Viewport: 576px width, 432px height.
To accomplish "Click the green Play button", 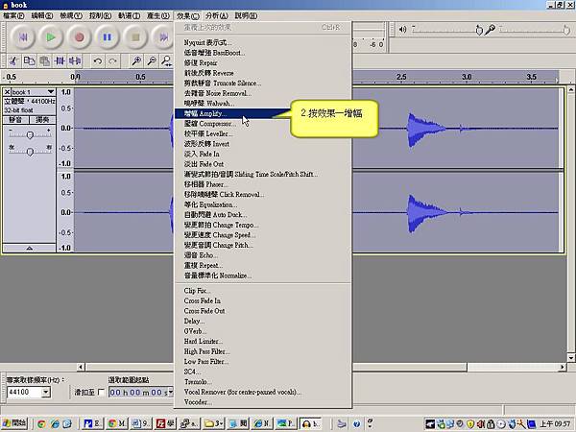I will [50, 37].
